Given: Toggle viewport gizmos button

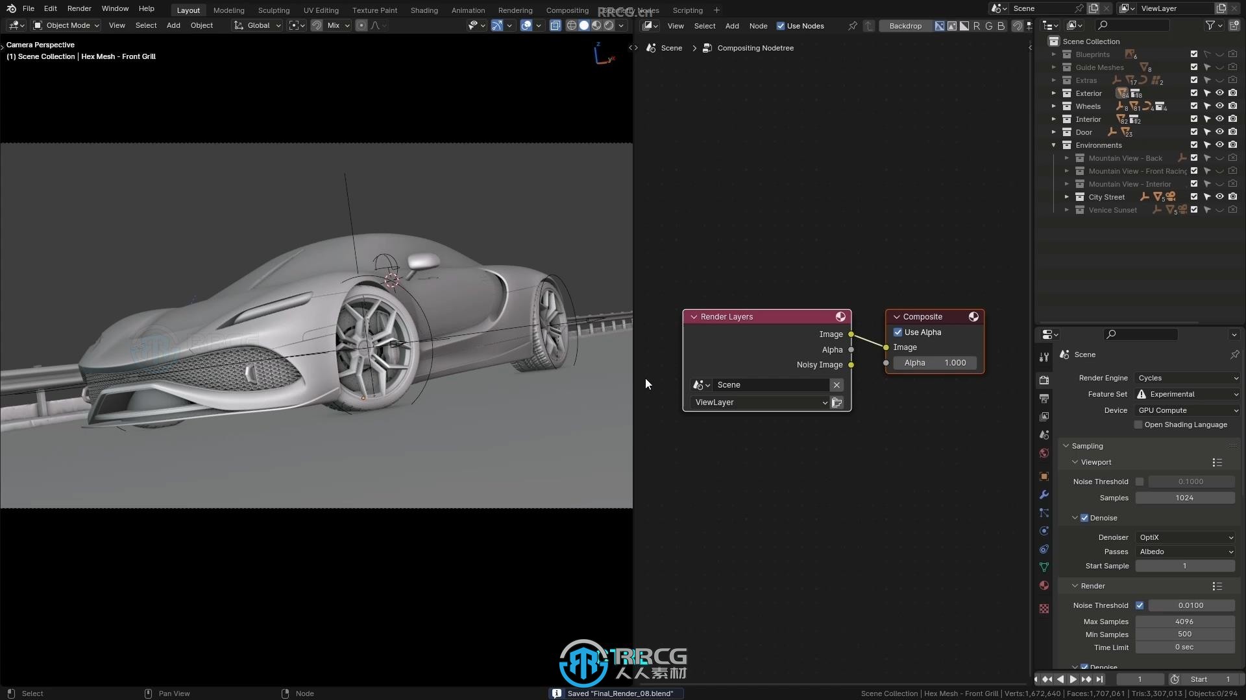Looking at the screenshot, I should point(496,25).
